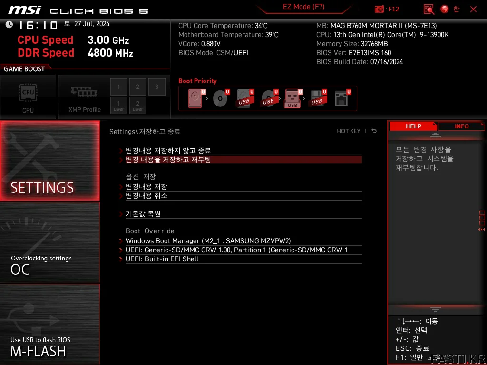487x365 pixels.
Task: Select the USB CD/DVD boot icon
Action: [x=269, y=98]
